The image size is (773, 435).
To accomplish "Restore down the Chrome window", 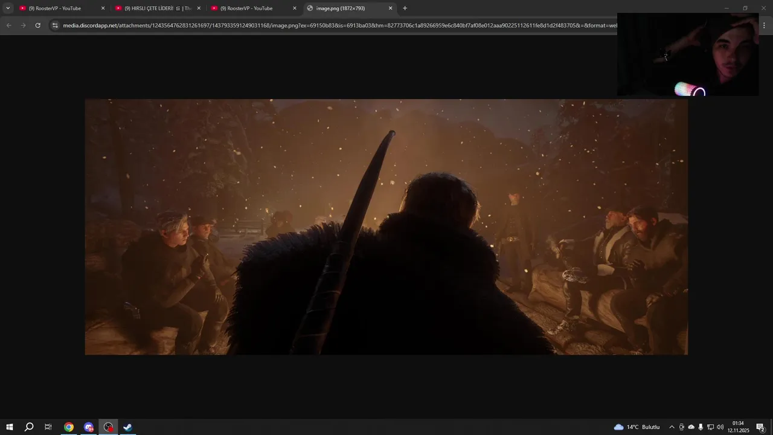I will [x=745, y=8].
